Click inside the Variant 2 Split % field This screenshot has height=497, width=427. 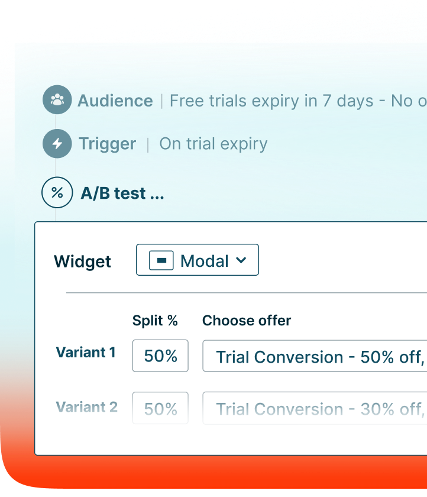160,407
